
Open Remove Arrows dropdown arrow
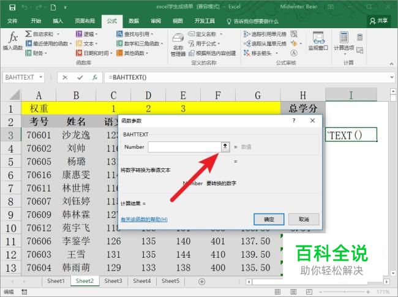(x=277, y=53)
